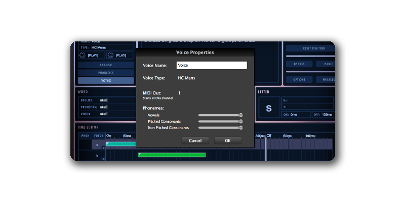Switch to Phonetics text mode
Image resolution: width=405 pixels, height=202 pixels.
pos(106,73)
